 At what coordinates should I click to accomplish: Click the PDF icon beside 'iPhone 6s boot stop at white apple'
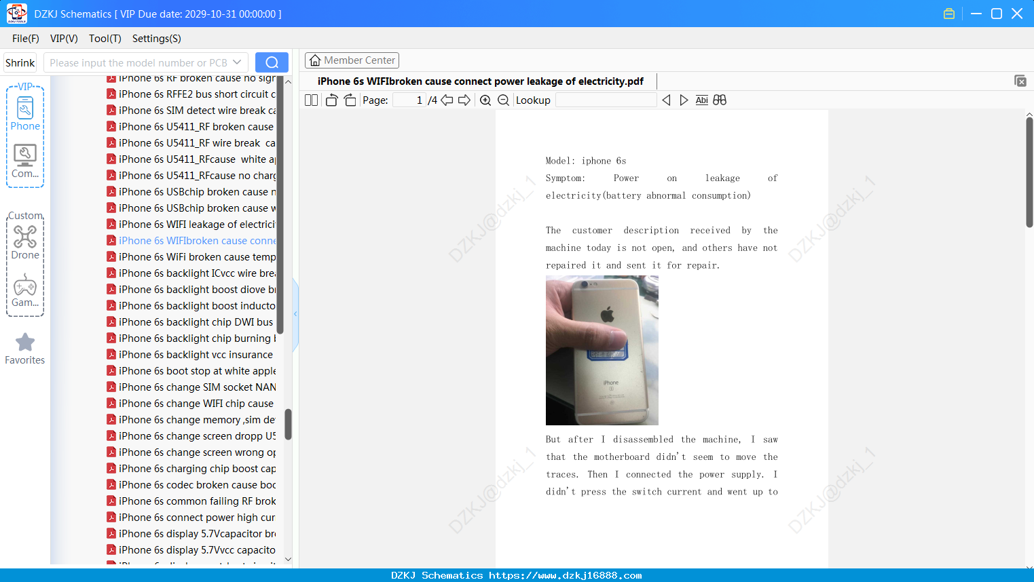click(111, 370)
